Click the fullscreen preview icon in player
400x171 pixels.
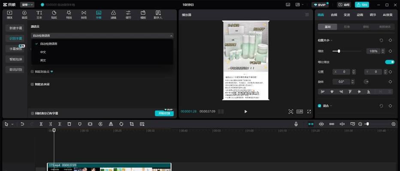pos(309,112)
